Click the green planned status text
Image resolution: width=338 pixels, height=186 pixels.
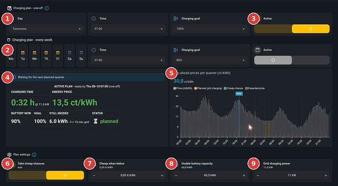[x=109, y=121]
